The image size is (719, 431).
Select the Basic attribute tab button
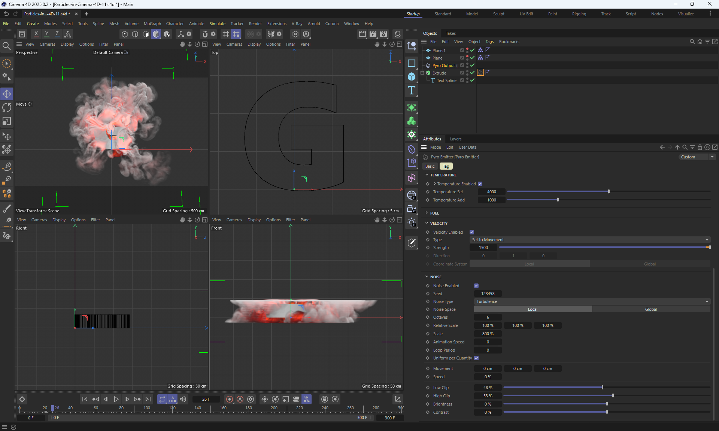click(430, 166)
